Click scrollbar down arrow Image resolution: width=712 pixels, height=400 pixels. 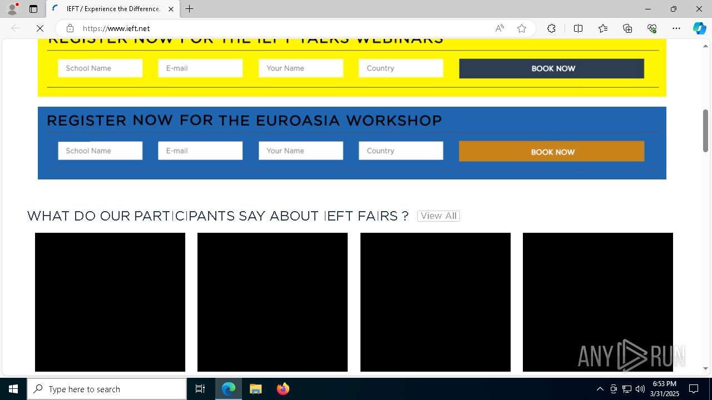(x=705, y=368)
